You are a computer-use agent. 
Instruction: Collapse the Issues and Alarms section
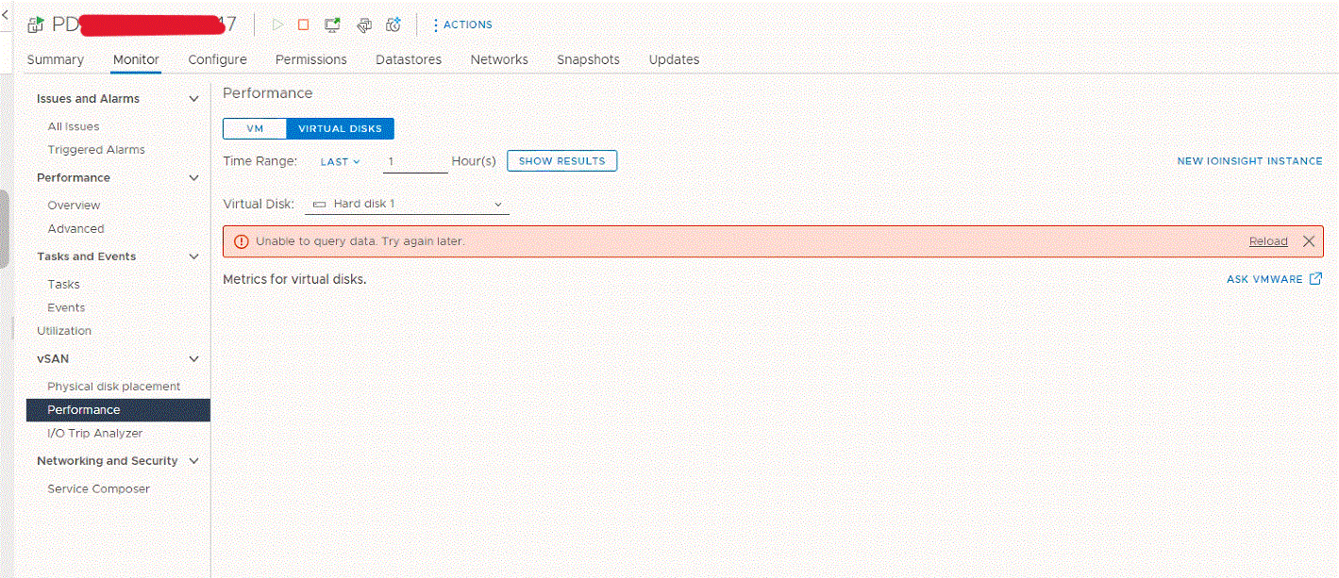[x=194, y=99]
